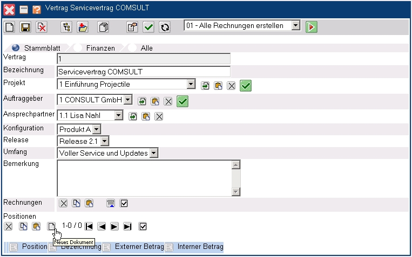412x257 pixels.
Task: Close the window with red X icon
Action: 9,10
